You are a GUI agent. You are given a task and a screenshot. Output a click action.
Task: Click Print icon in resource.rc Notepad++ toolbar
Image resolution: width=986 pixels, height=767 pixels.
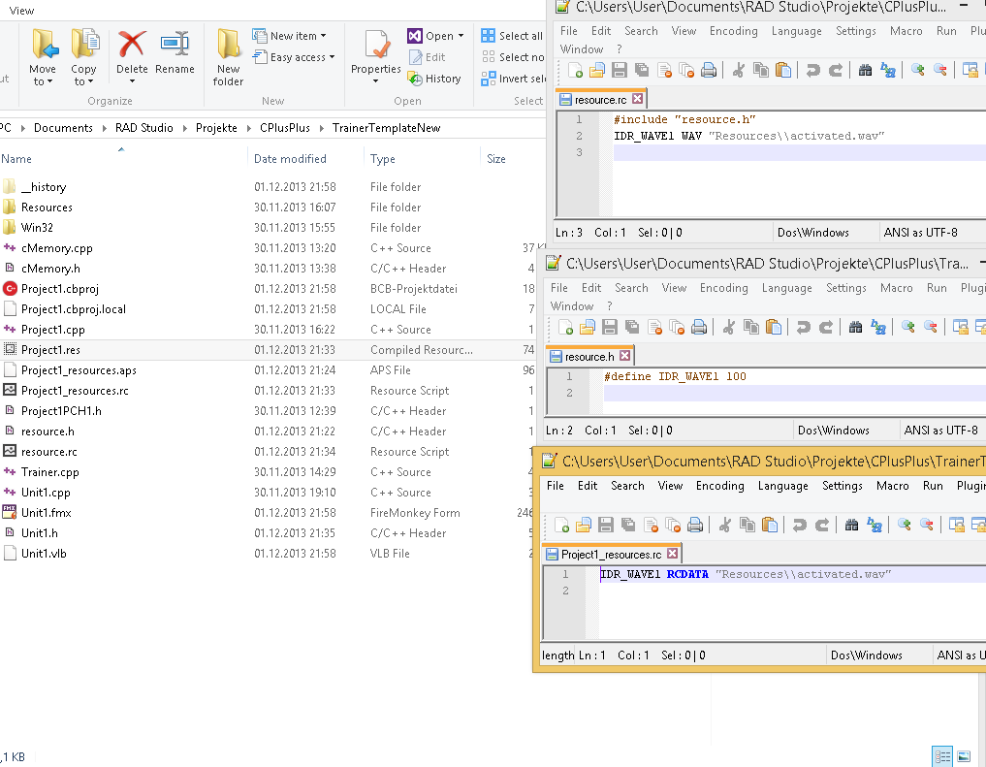(709, 70)
